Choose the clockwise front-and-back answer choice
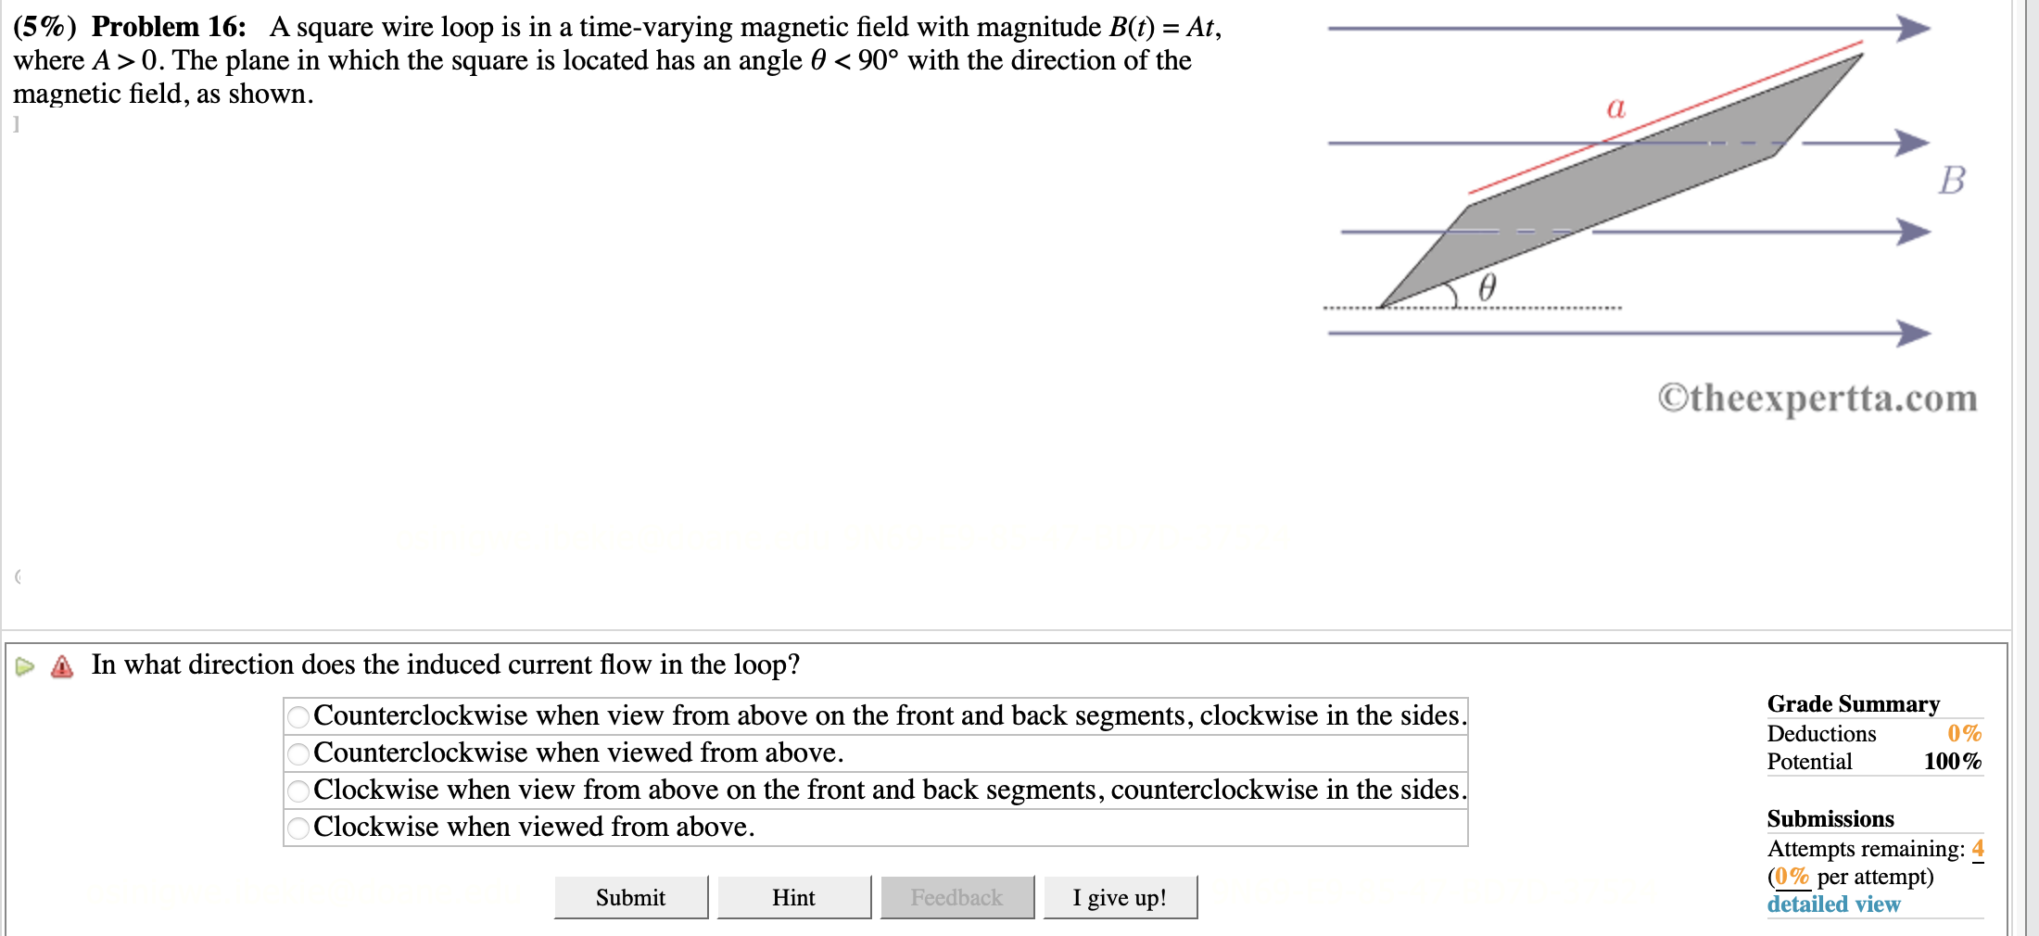2039x936 pixels. [298, 791]
